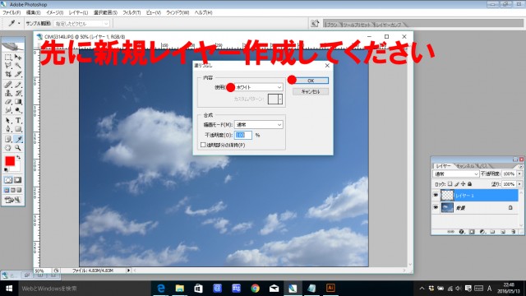Switch to the チャンネル tab

465,166
